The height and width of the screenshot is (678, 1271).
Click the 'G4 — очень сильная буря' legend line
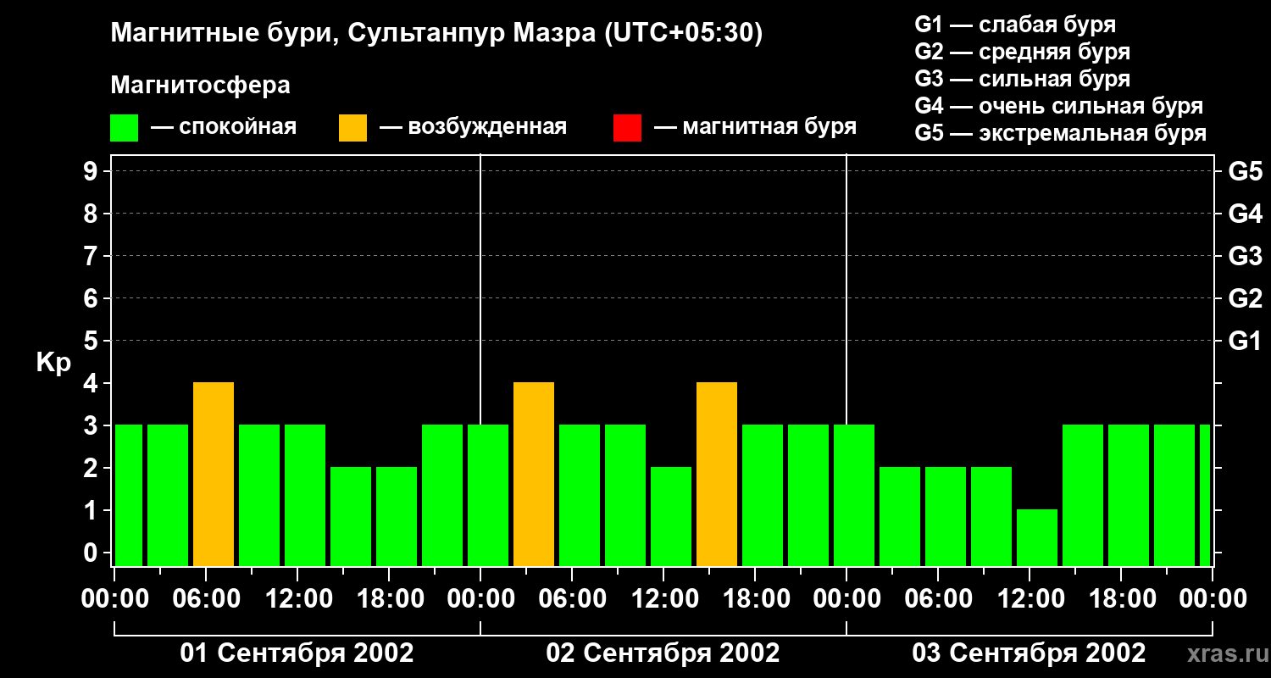[x=1059, y=106]
